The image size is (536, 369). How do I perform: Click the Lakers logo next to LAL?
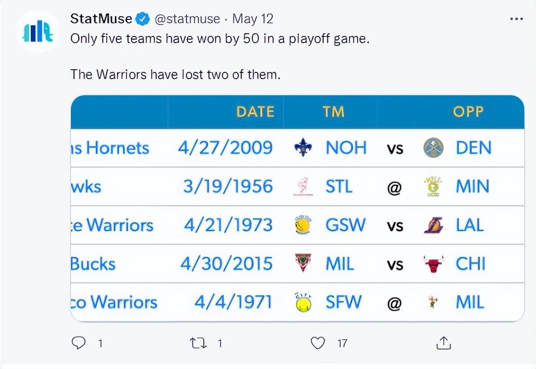click(x=433, y=225)
